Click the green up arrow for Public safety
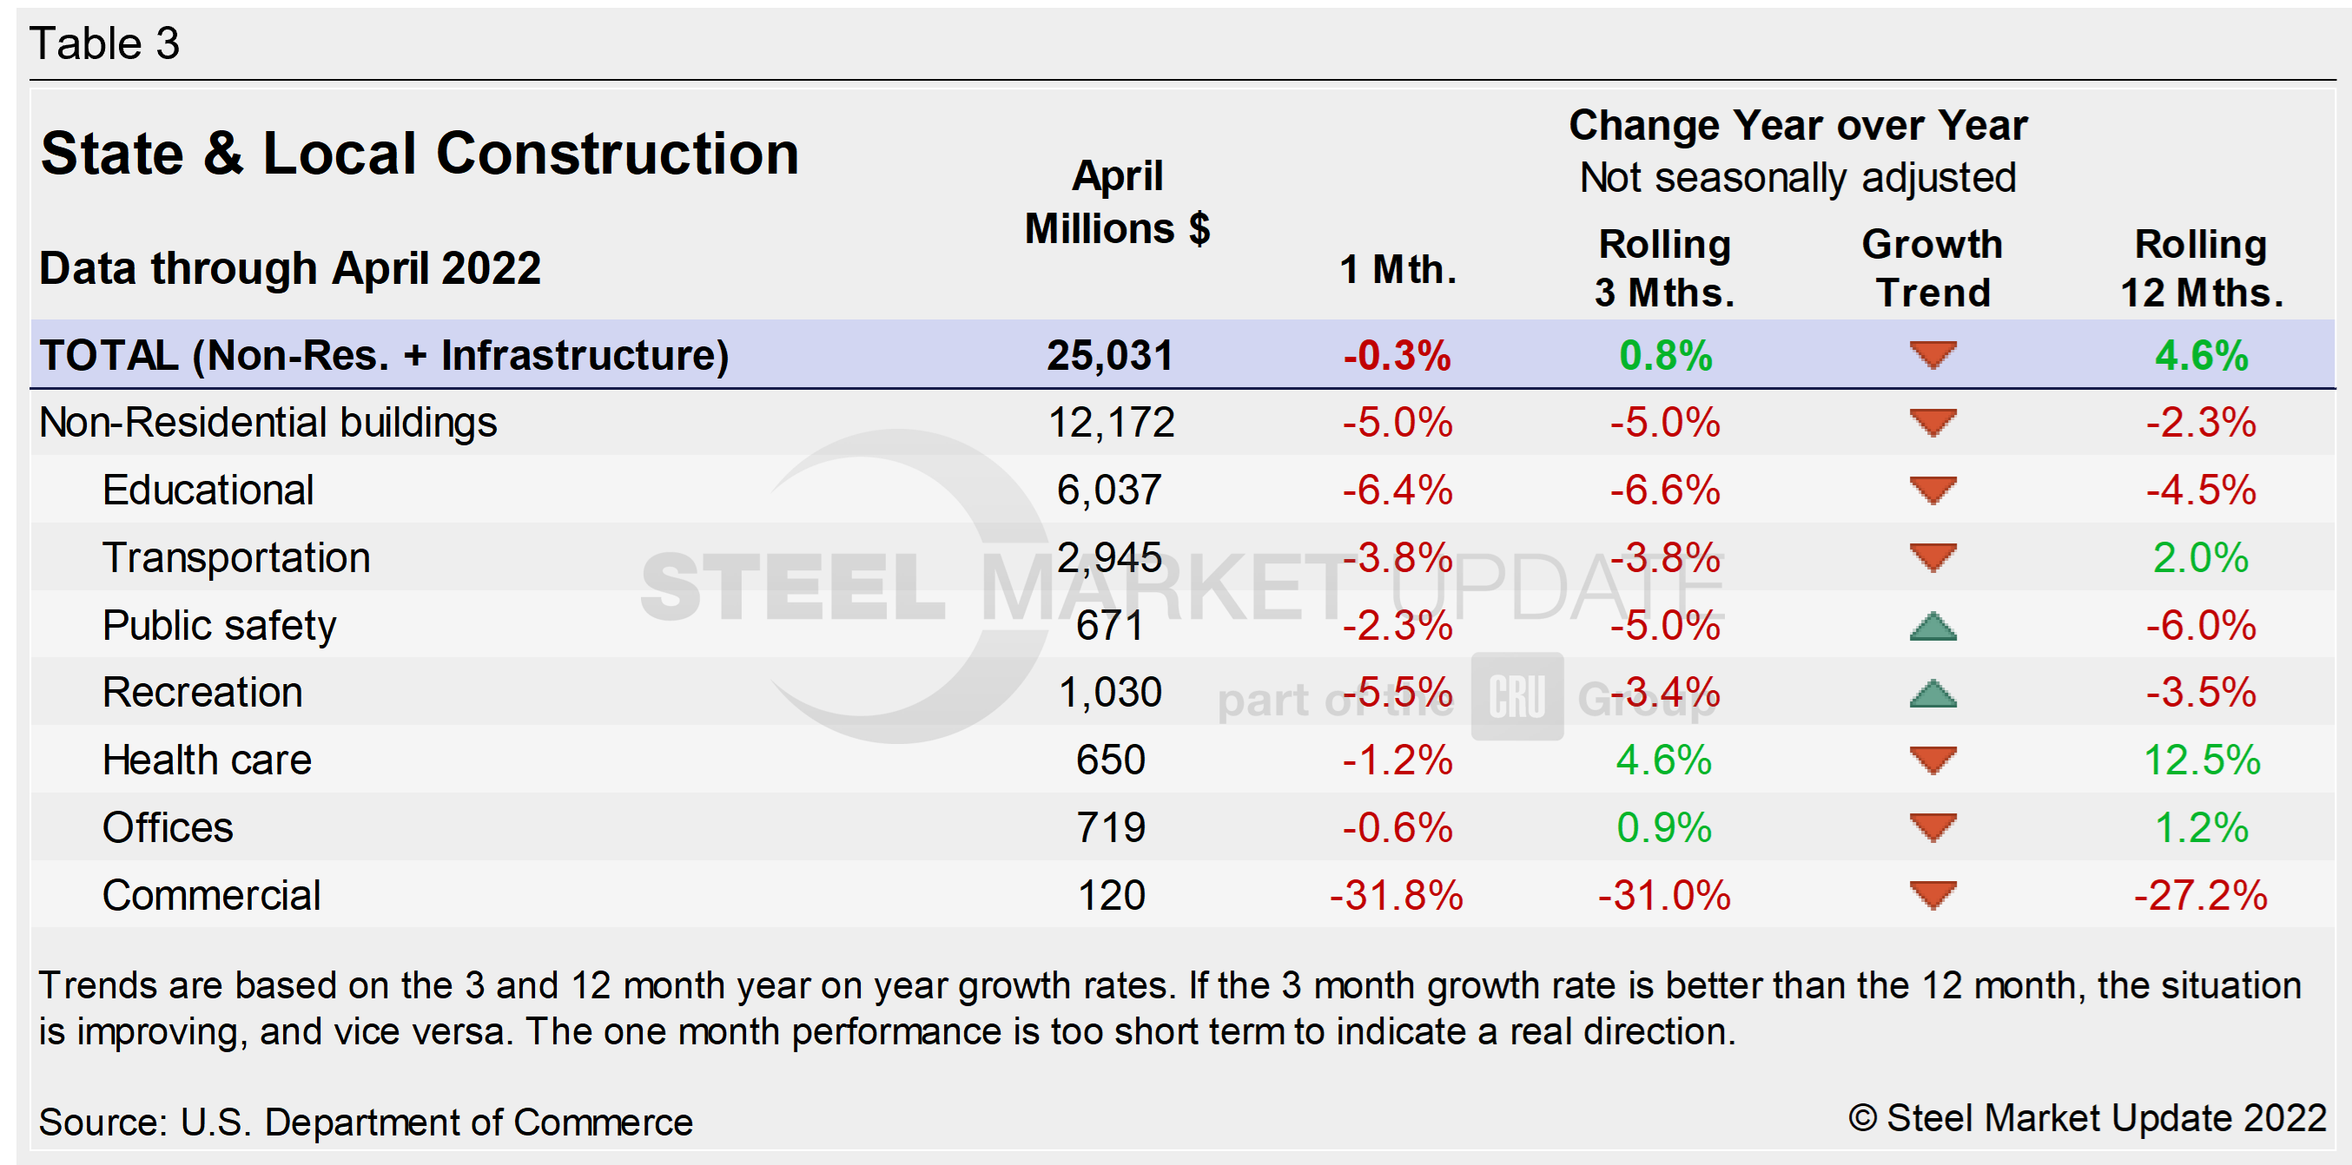Image resolution: width=2352 pixels, height=1165 pixels. coord(1932,626)
